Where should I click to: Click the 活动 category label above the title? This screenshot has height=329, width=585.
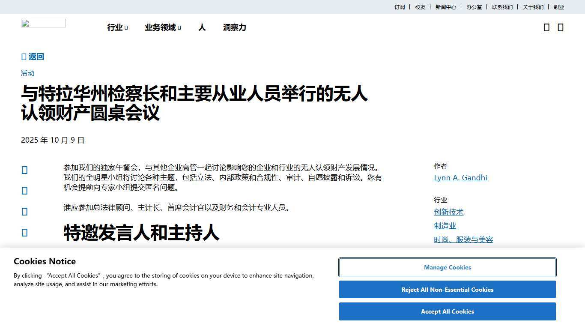28,73
